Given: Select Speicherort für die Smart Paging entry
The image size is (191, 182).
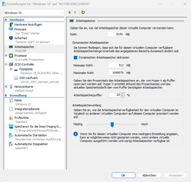Looking at the screenshot, I should (38, 126).
